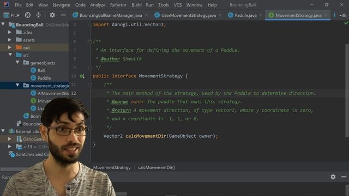Expand the .idea folder
This screenshot has width=349, height=196.
click(10, 32)
